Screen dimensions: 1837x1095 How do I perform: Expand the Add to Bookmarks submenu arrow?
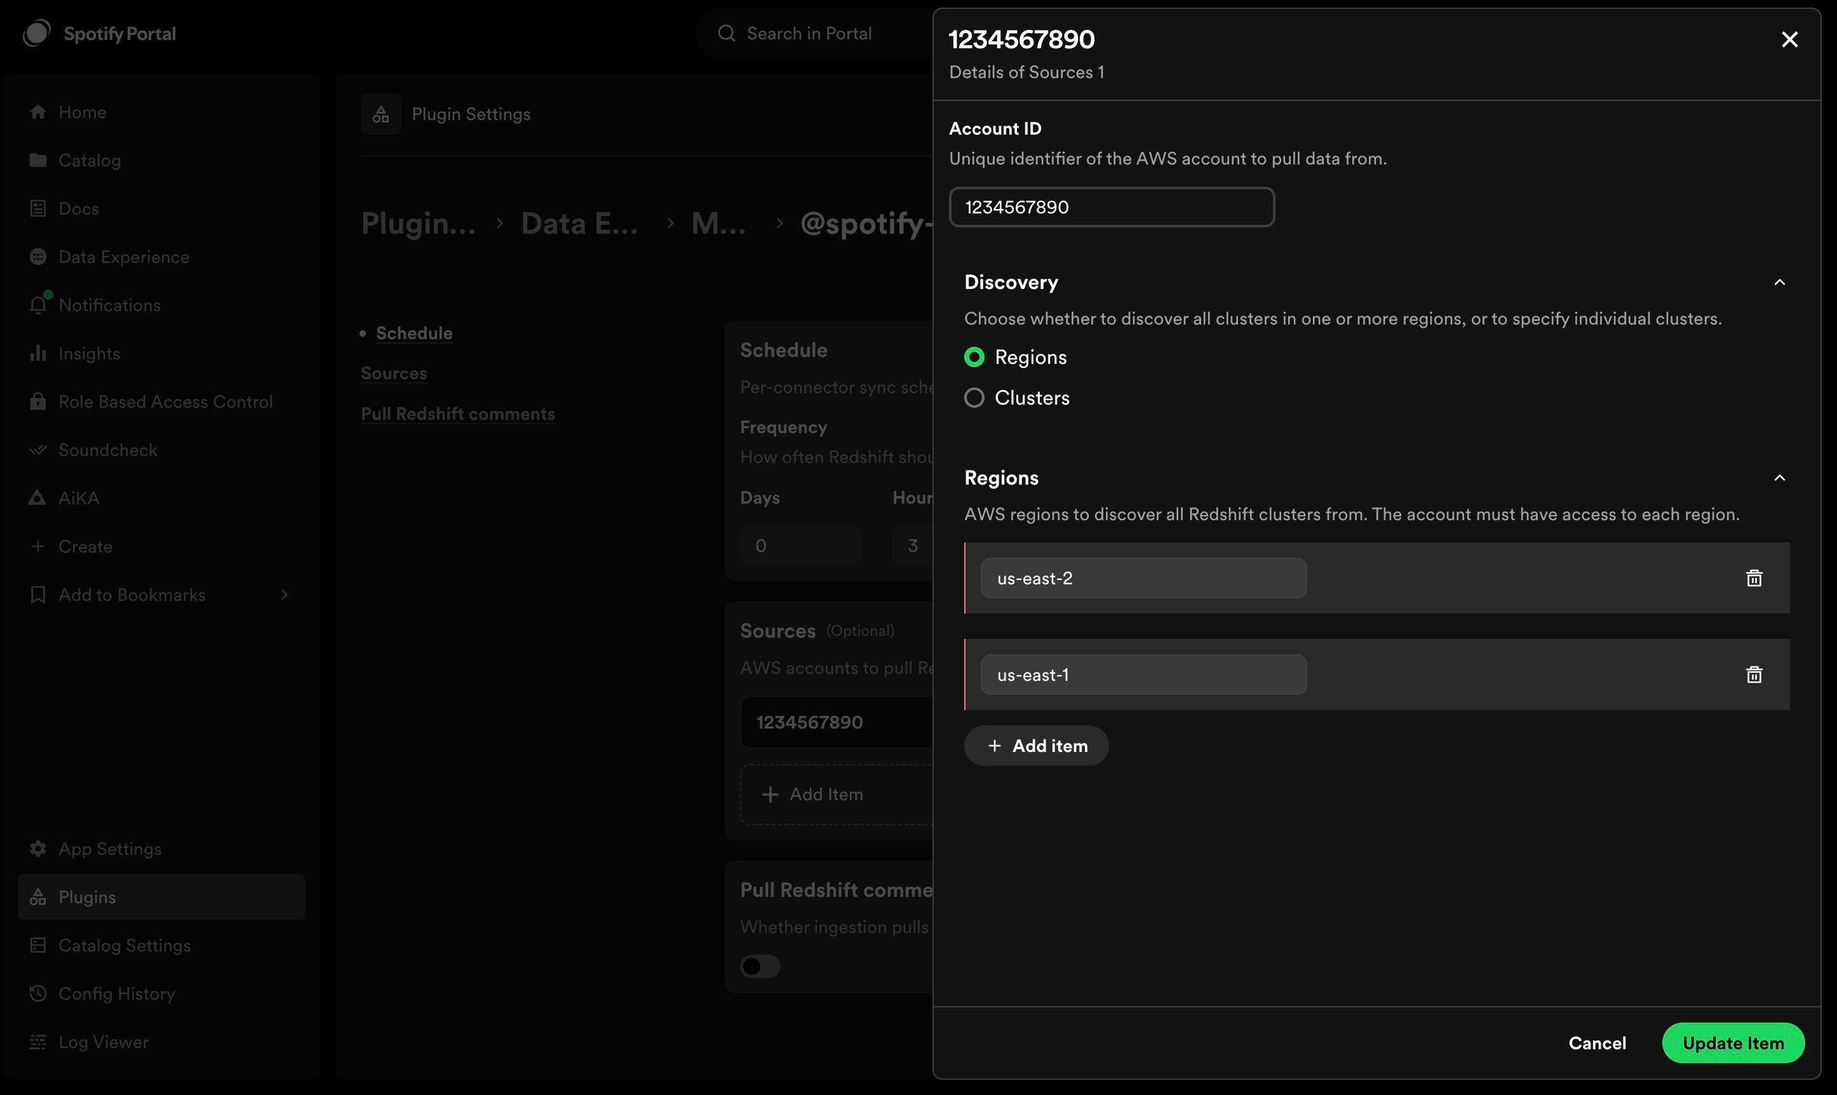point(285,595)
